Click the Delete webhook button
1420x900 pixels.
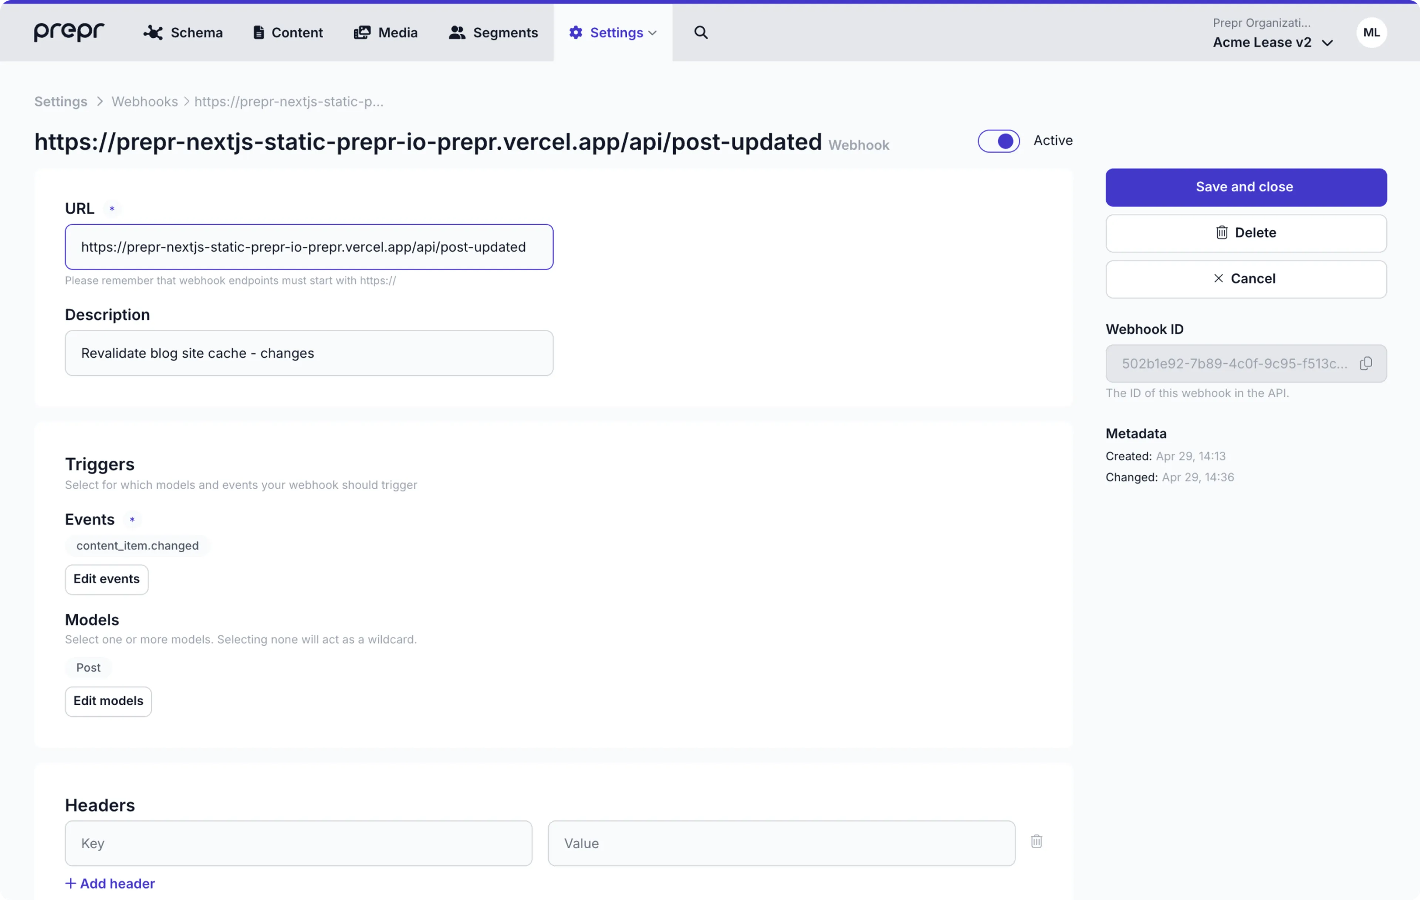[x=1245, y=233]
